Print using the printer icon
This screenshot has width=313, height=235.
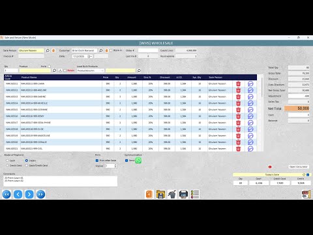[183, 195]
